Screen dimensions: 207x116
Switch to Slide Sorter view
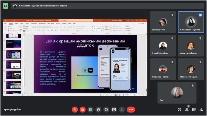pyautogui.click(x=119, y=95)
